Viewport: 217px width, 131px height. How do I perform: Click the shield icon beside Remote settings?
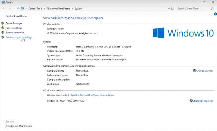click(3, 28)
